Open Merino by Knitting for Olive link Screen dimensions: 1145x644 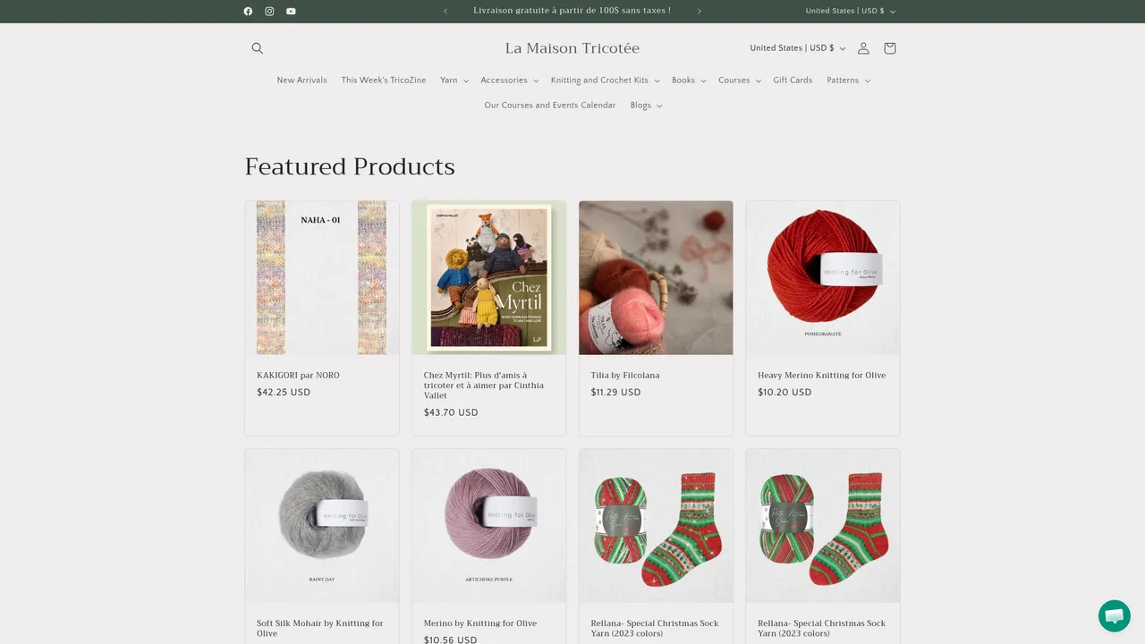480,623
